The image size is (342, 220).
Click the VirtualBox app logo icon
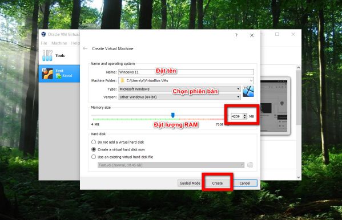pyautogui.click(x=43, y=34)
